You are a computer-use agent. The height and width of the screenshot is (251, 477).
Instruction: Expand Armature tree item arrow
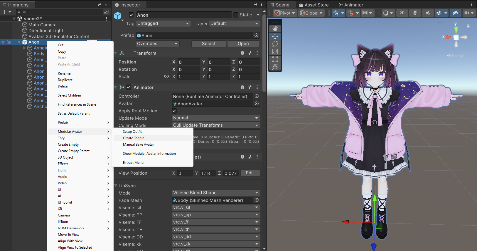pos(24,48)
